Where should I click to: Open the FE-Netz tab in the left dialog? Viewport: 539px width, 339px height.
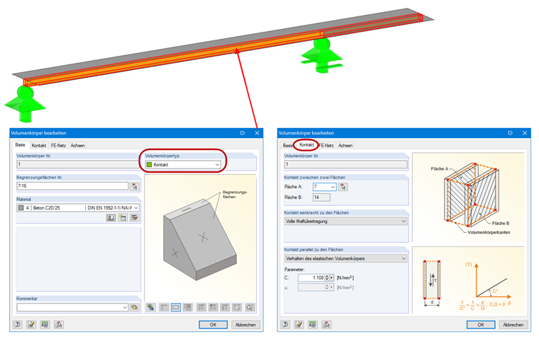click(58, 146)
